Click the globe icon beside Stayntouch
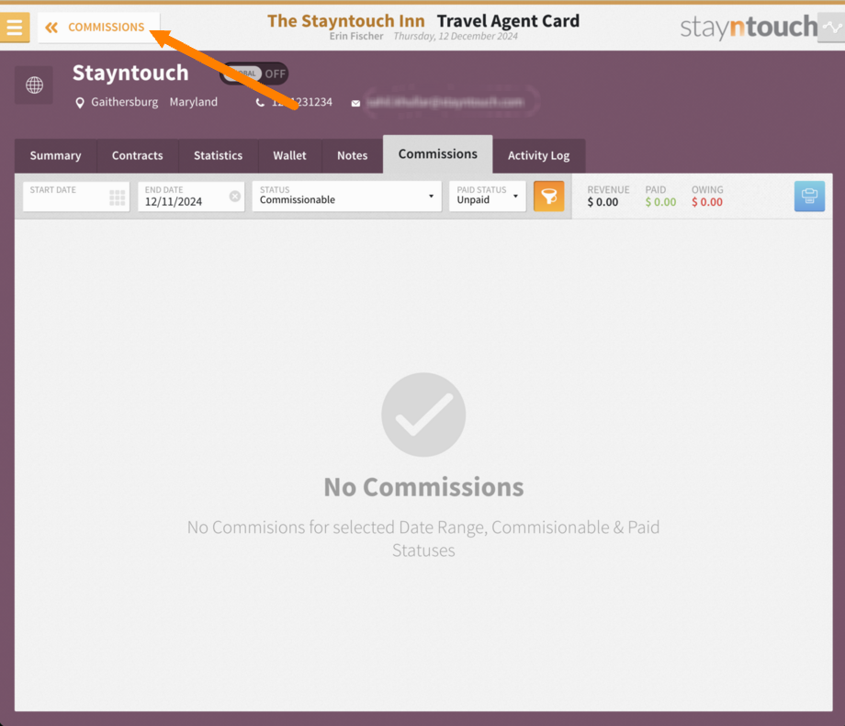Viewport: 845px width, 726px height. (34, 85)
